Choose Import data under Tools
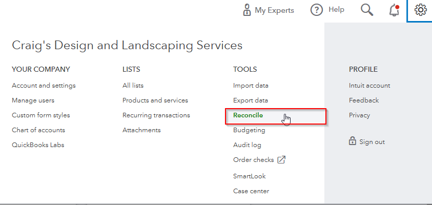The image size is (432, 205). point(251,86)
